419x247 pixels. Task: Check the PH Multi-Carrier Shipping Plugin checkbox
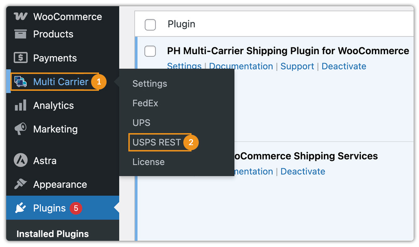[x=150, y=51]
